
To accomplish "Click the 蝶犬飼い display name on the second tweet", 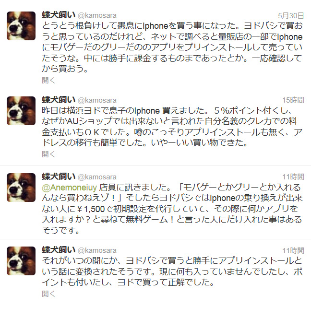I will 59,100.
